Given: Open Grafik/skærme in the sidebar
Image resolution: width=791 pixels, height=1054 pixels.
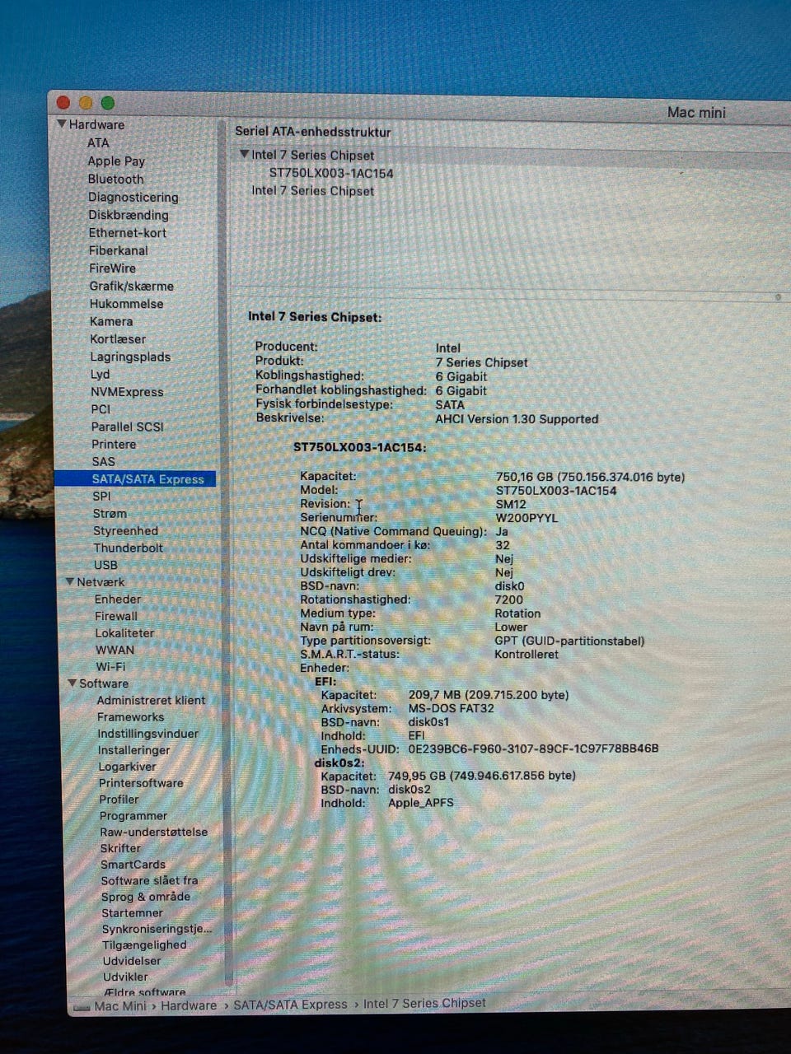Looking at the screenshot, I should tap(132, 287).
